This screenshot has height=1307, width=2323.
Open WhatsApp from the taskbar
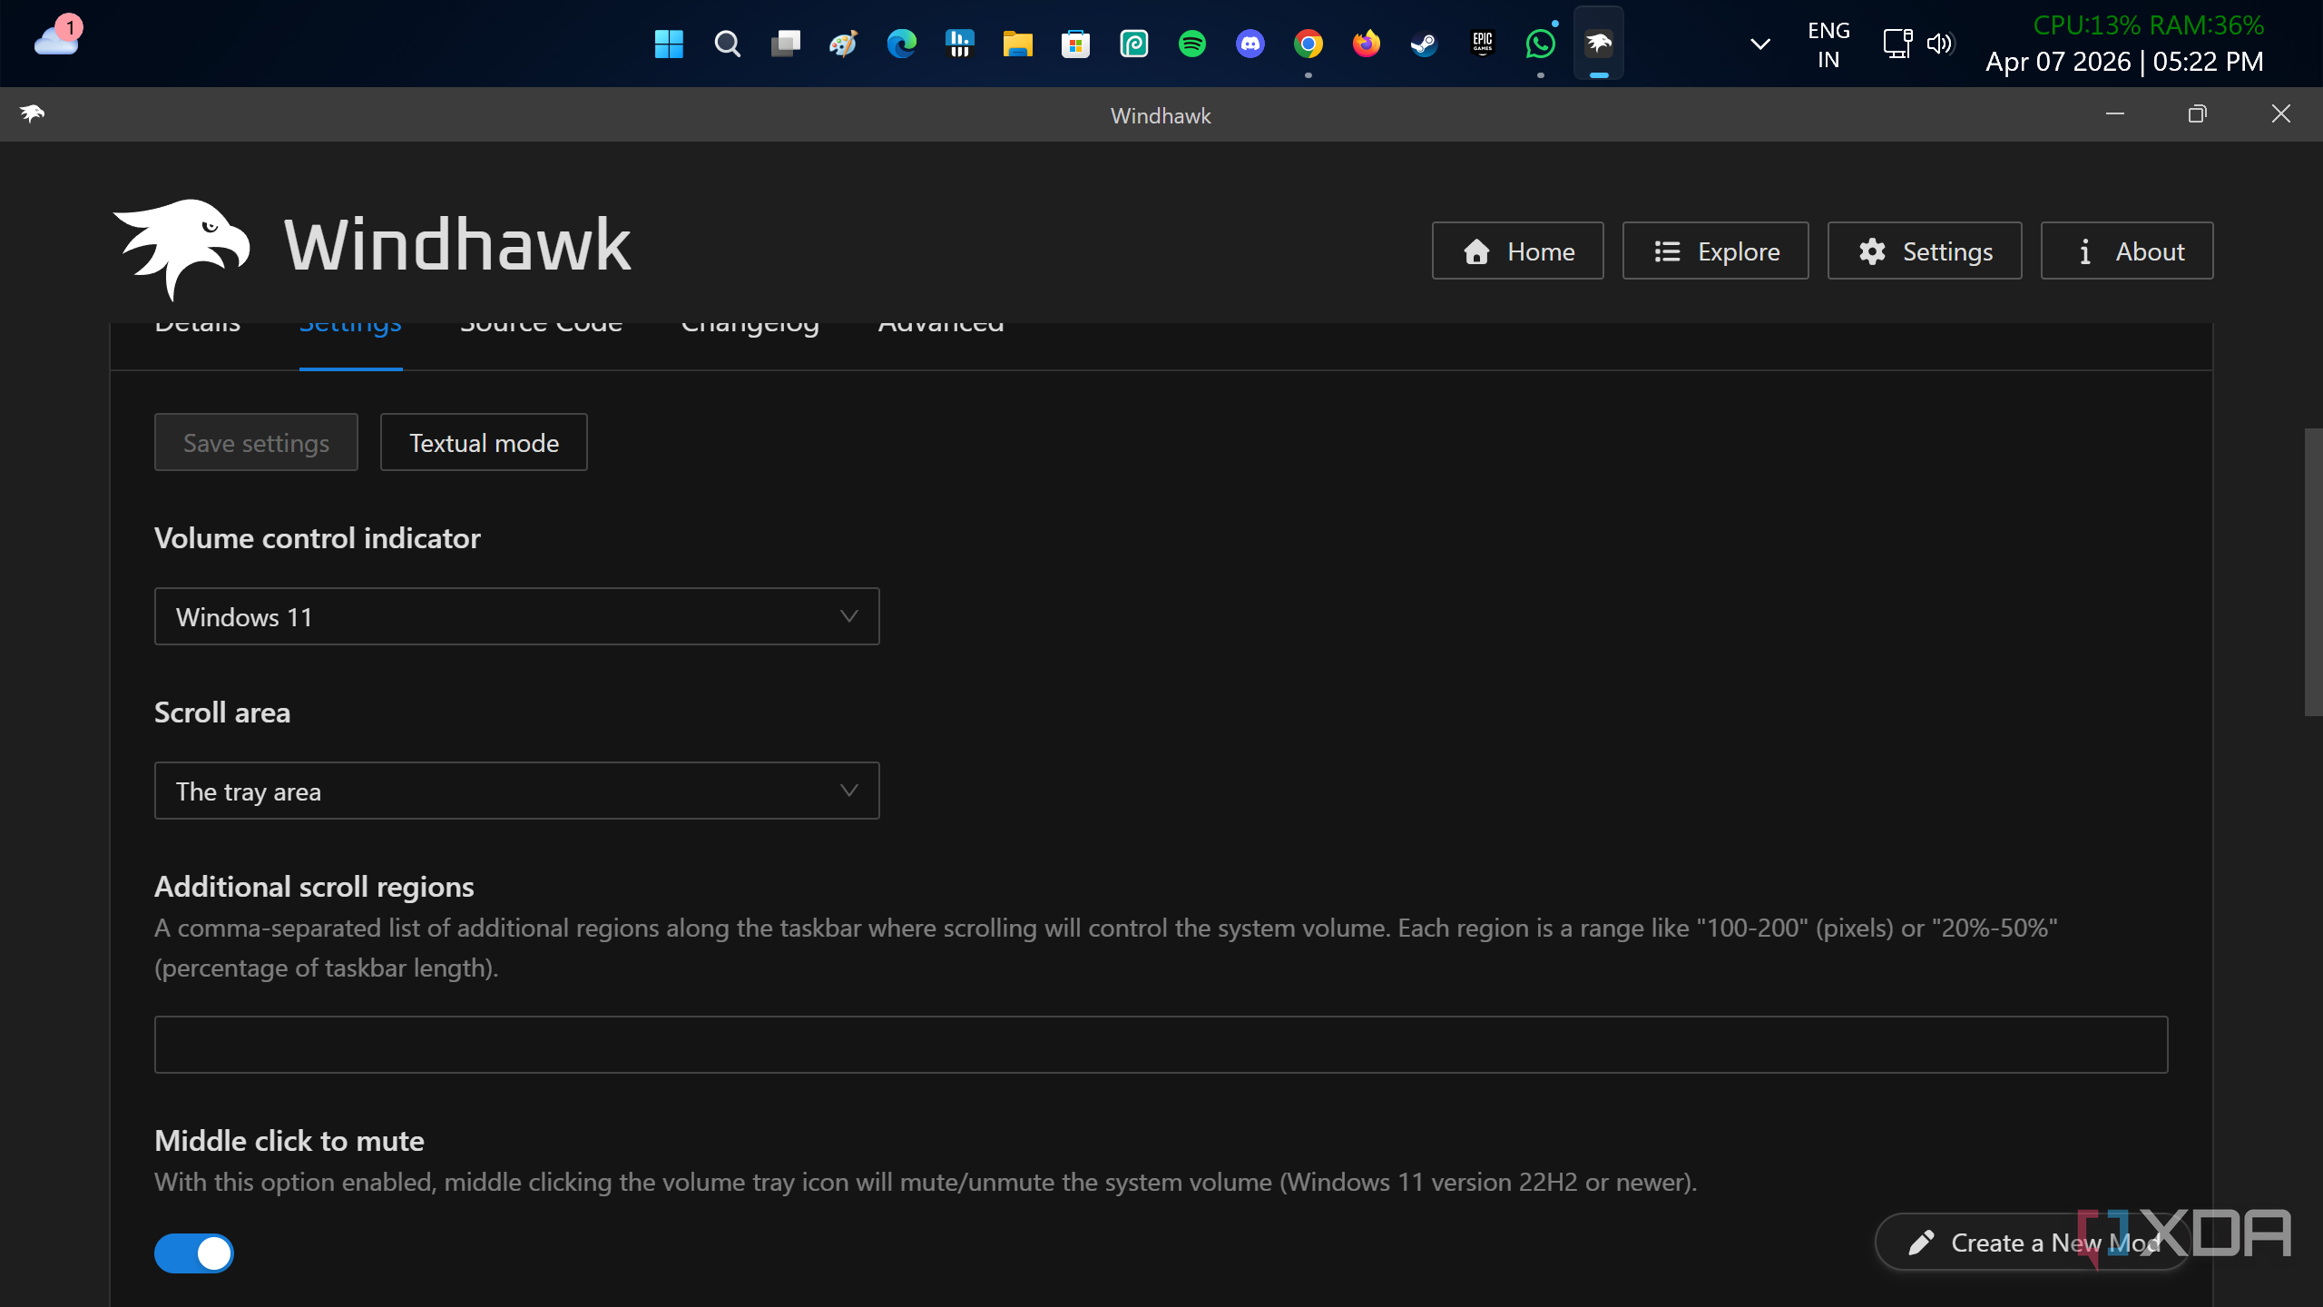click(1540, 44)
